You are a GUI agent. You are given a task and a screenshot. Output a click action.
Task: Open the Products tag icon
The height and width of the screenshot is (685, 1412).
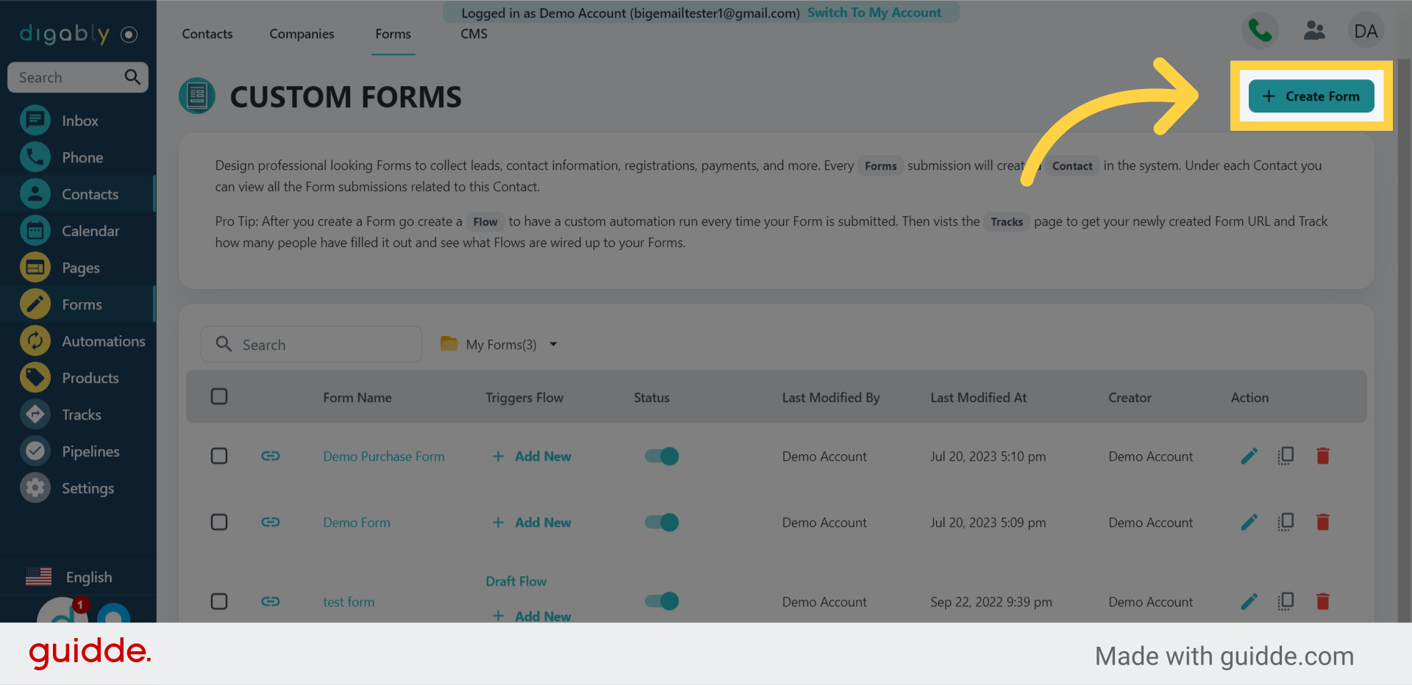[x=35, y=378]
